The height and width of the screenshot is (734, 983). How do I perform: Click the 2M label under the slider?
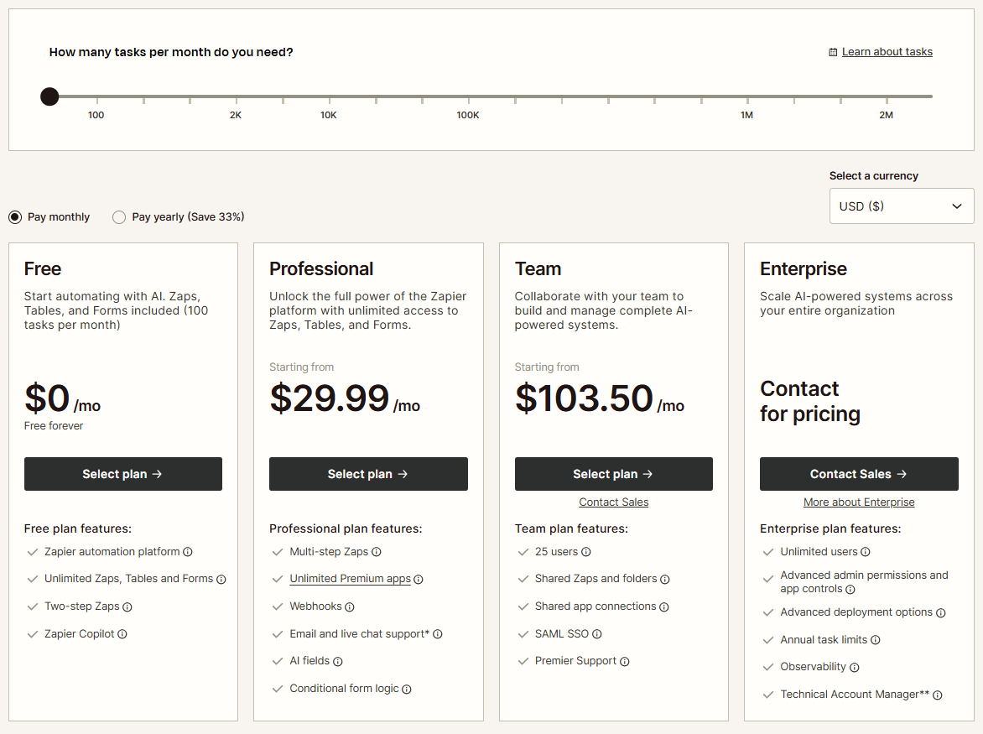tap(886, 115)
